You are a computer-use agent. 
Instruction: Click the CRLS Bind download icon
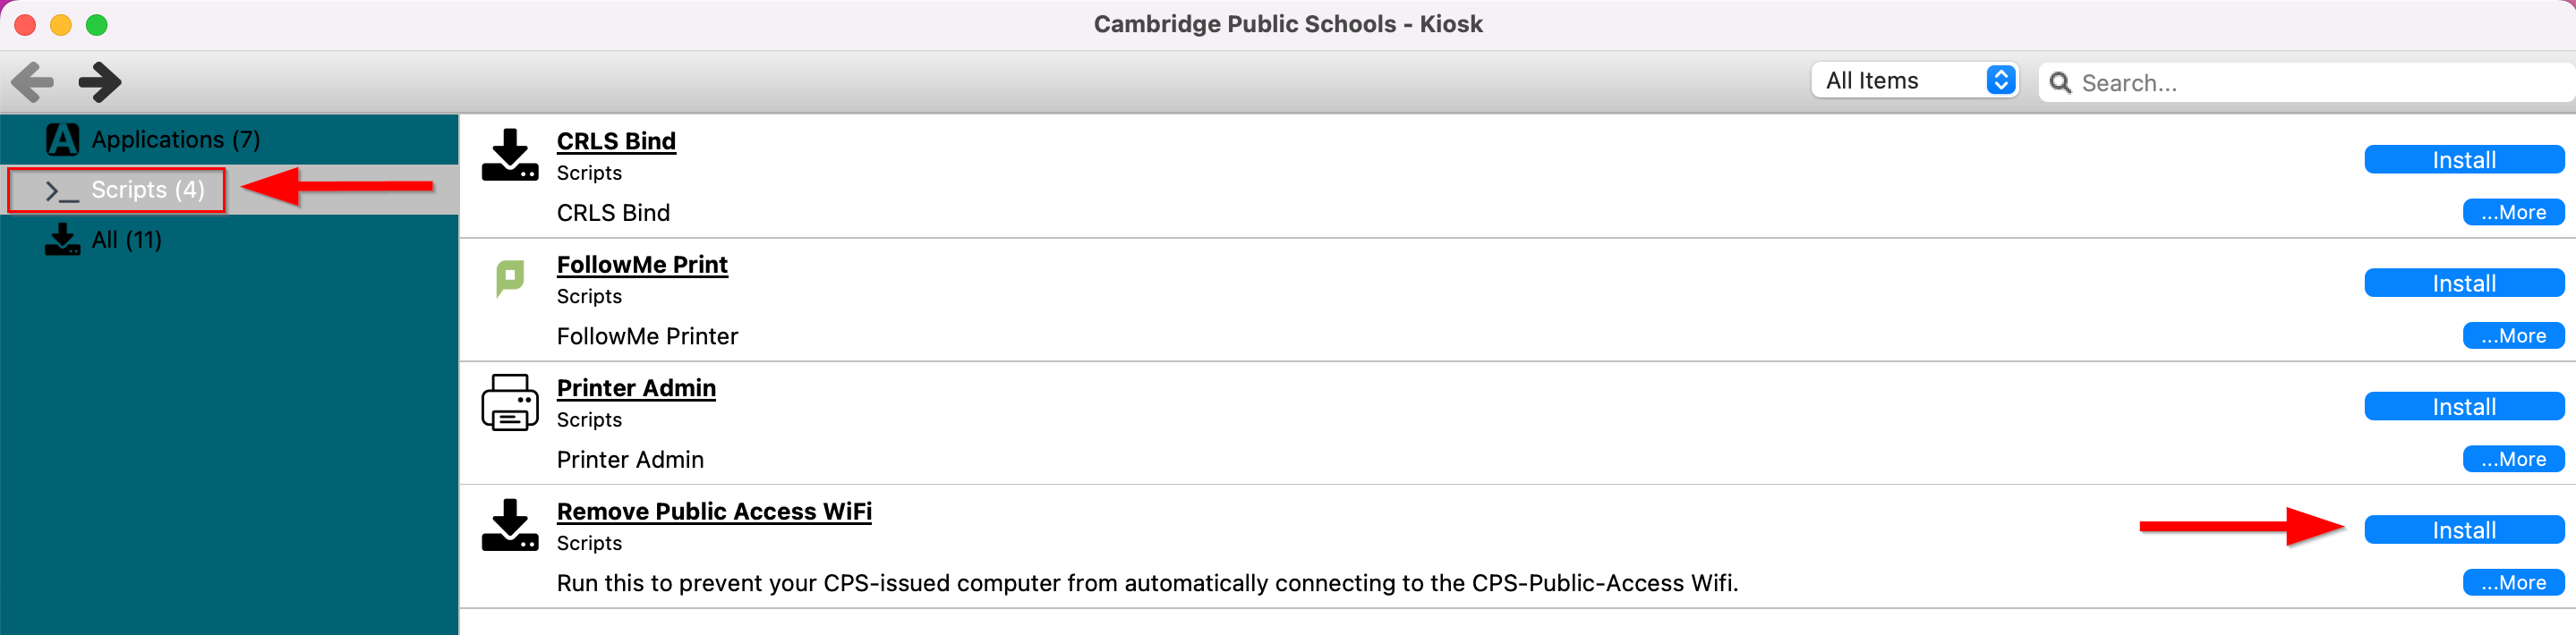pyautogui.click(x=509, y=155)
